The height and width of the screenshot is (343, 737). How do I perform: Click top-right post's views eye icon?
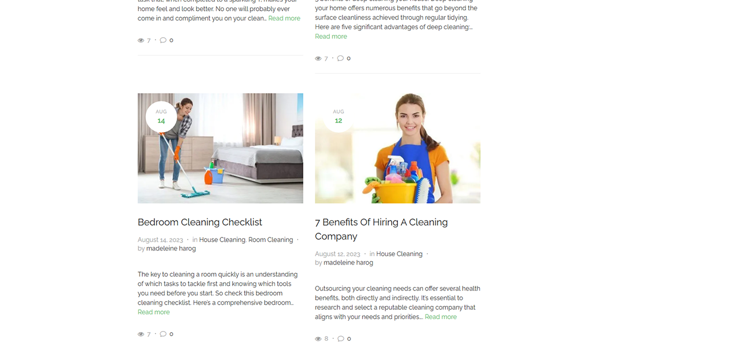point(318,58)
